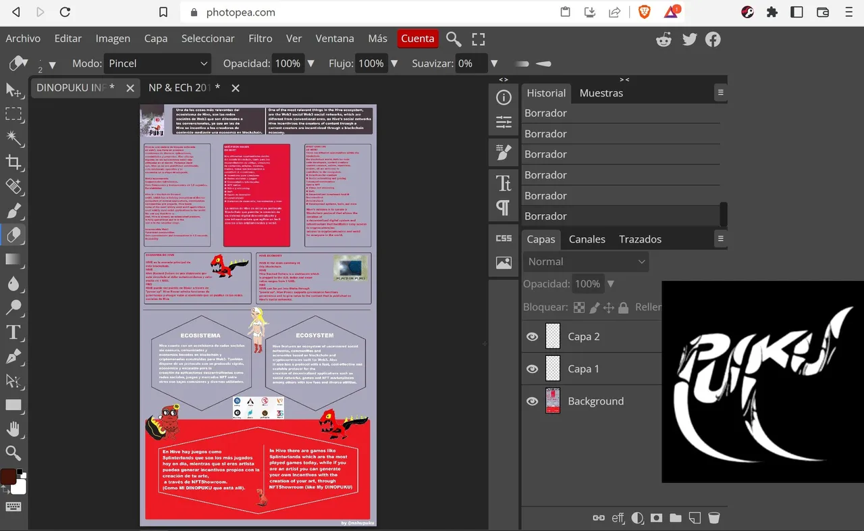Open the Reddit link icon
The width and height of the screenshot is (864, 531).
[x=664, y=39]
